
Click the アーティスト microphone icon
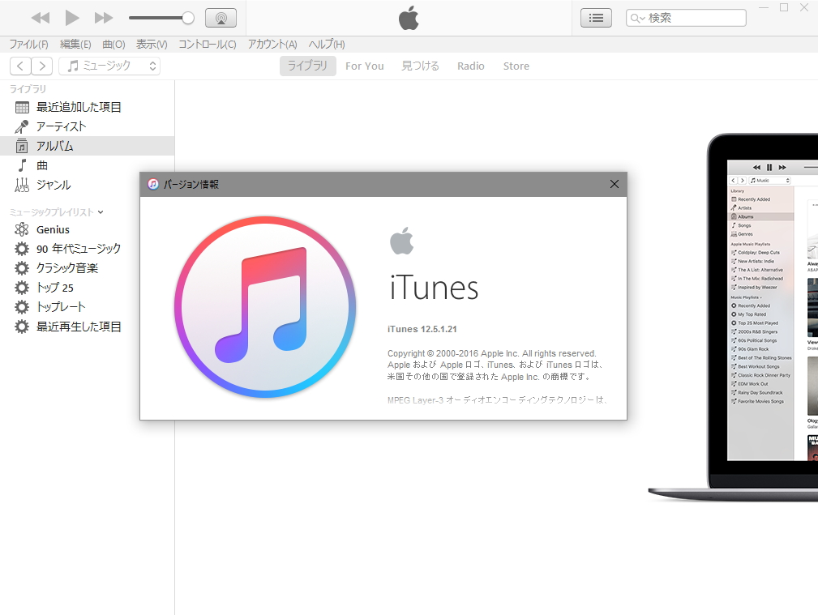click(22, 126)
